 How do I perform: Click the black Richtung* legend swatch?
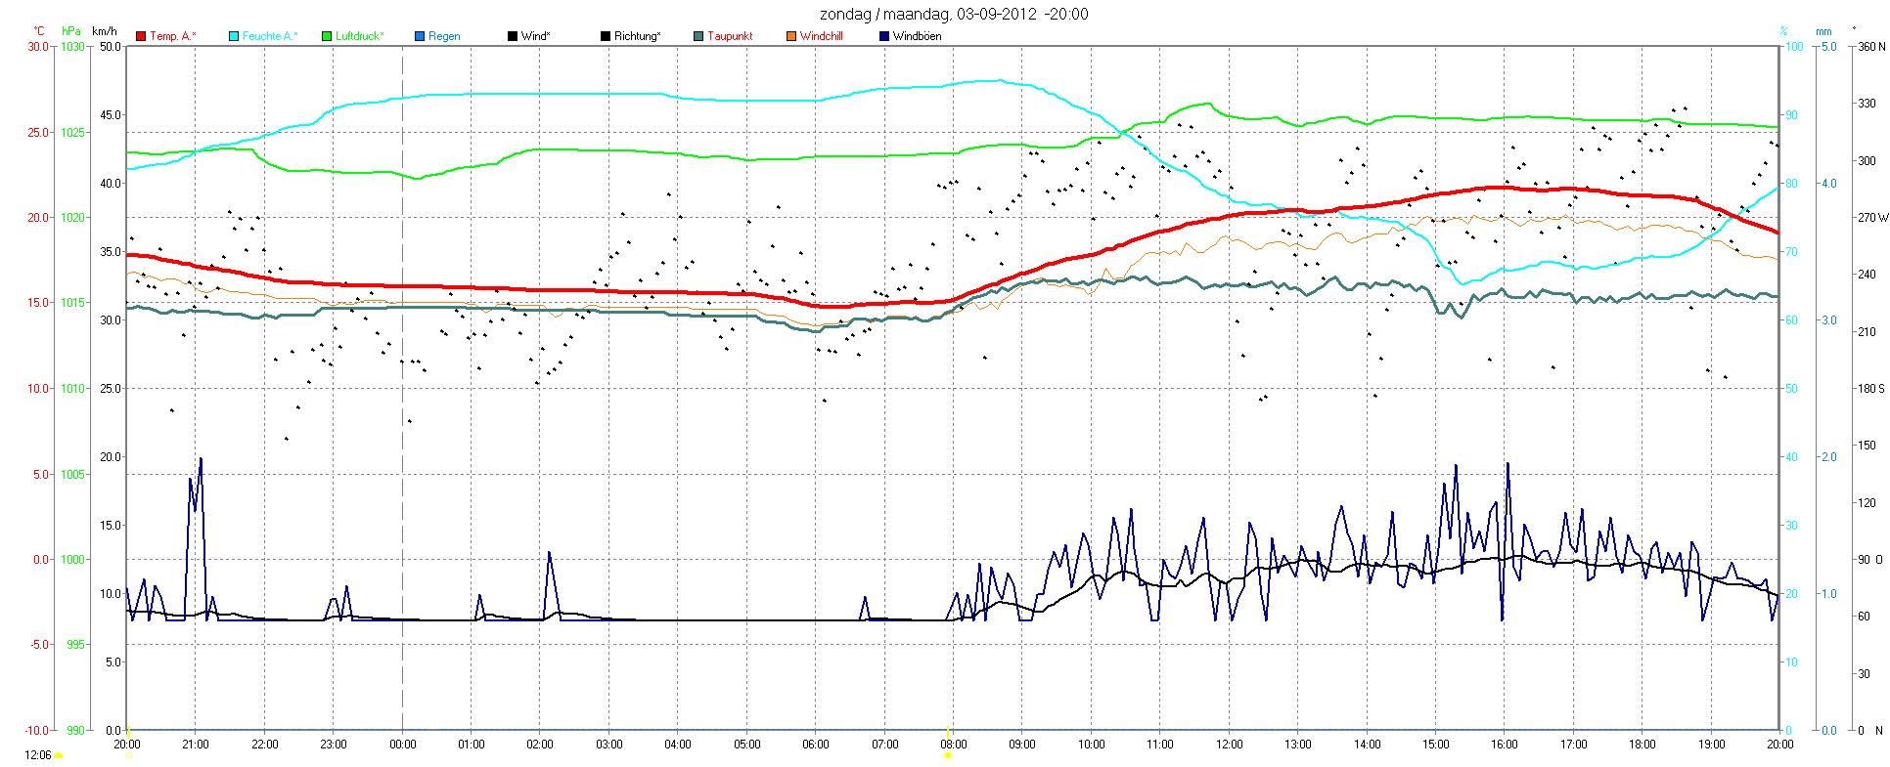[x=606, y=36]
